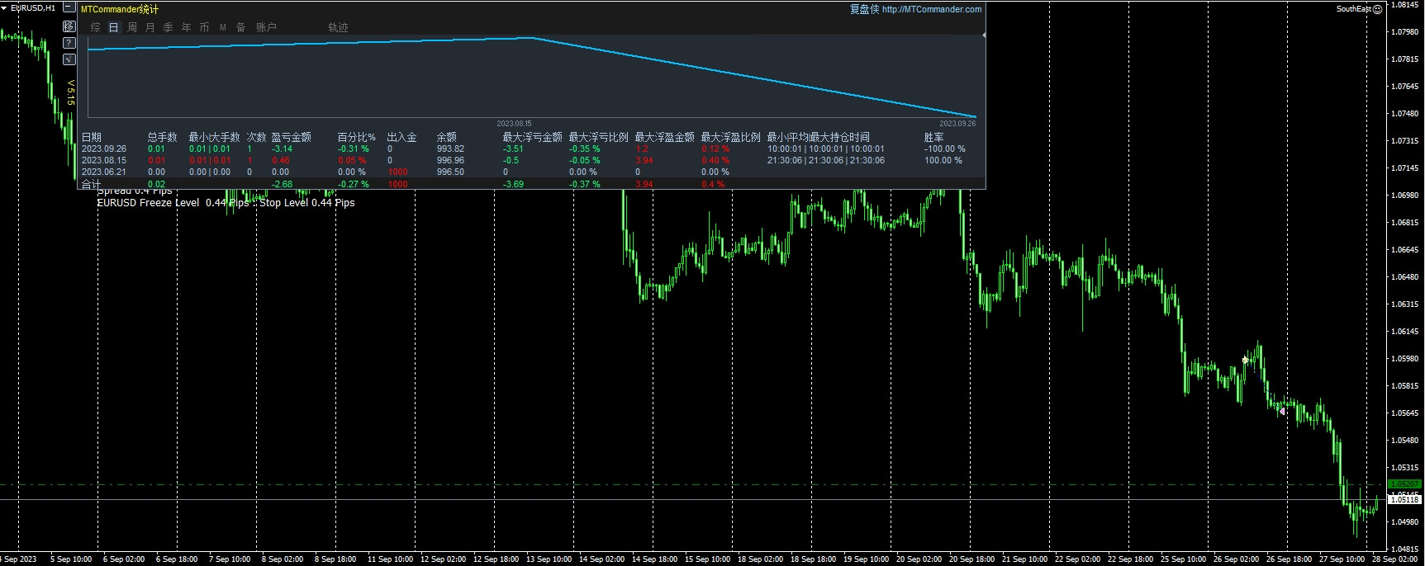This screenshot has height=566, width=1425.
Task: Click the 最大浮盈金额 column header
Action: click(x=665, y=137)
